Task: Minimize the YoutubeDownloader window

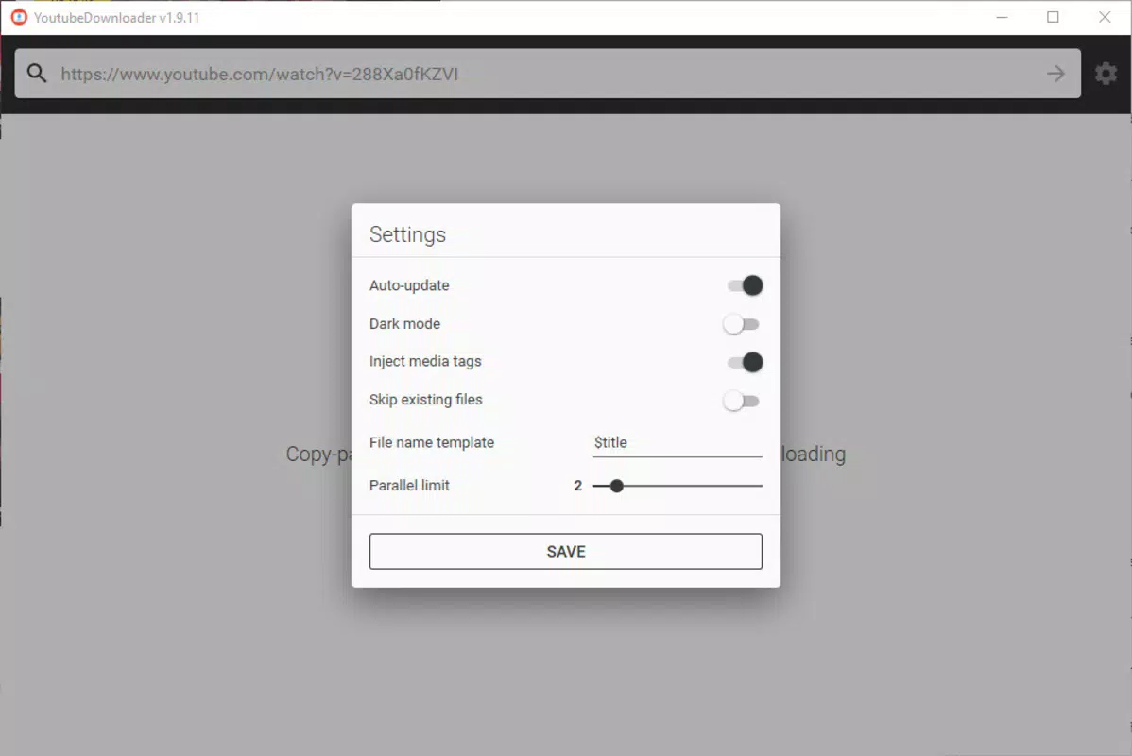Action: (x=1002, y=17)
